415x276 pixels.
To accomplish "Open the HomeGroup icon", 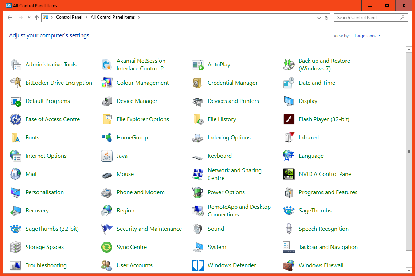I will (107, 138).
